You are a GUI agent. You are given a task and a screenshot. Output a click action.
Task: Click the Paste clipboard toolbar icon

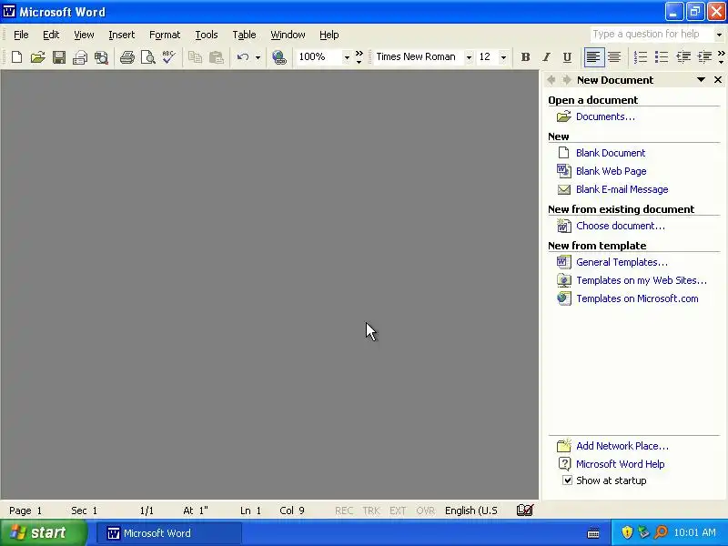pyautogui.click(x=217, y=57)
